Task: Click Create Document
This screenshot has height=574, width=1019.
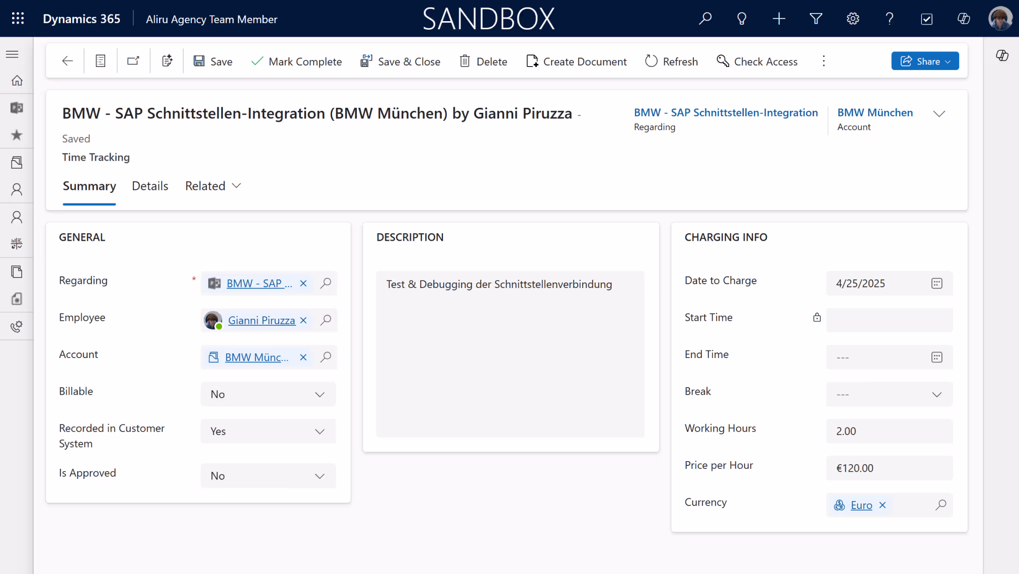Action: (576, 61)
